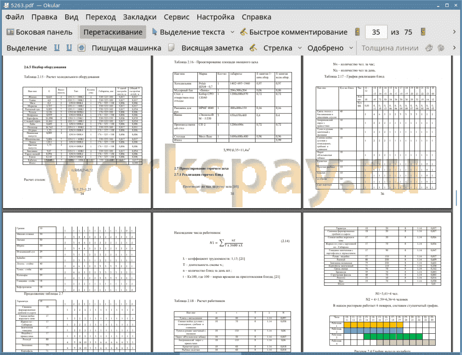Click caption 'Таблица 2.16 - Проектирование площади овощного цеха'

pyautogui.click(x=216, y=62)
